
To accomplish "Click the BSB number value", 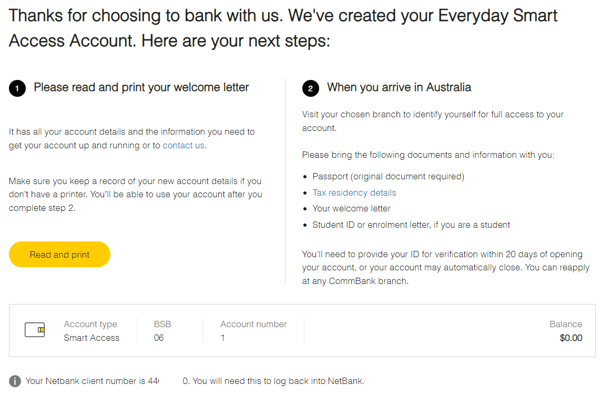I will [159, 338].
